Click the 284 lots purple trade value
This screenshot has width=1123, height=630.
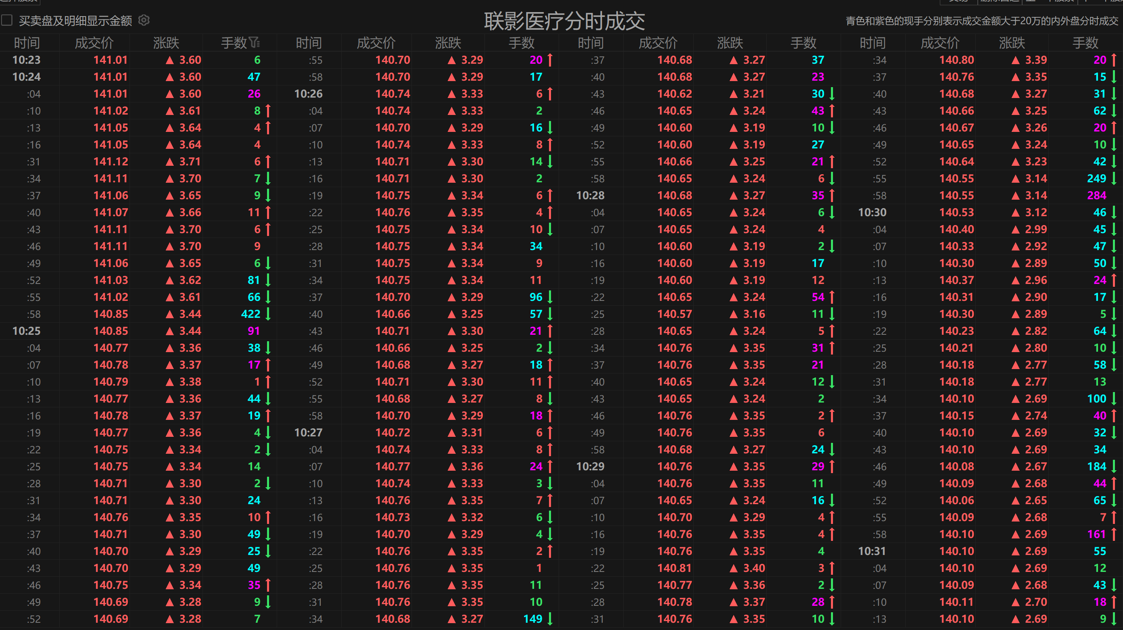click(x=1096, y=195)
